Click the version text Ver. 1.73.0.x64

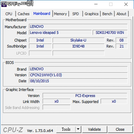pos(40,131)
